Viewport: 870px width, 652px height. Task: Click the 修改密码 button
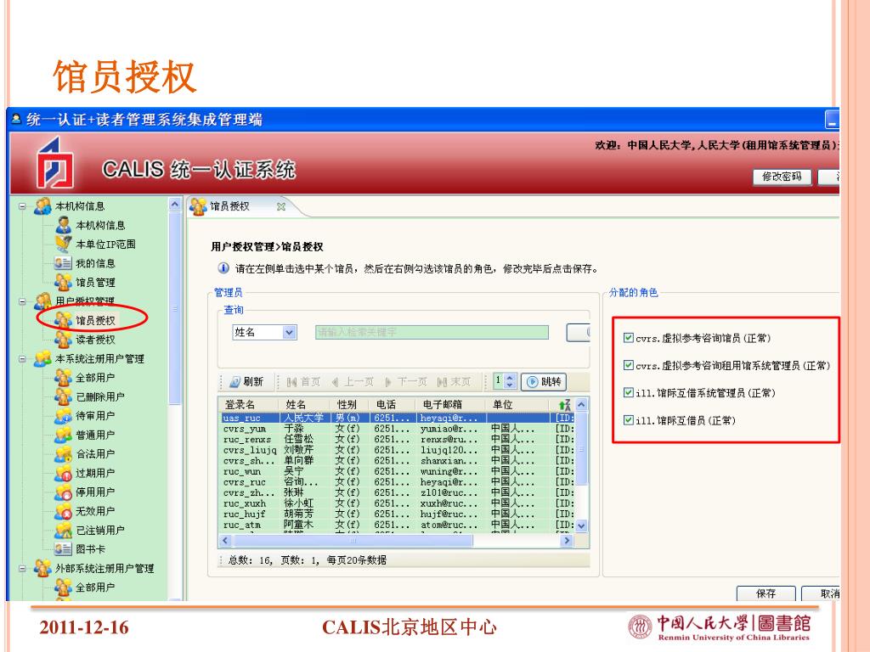coord(782,177)
